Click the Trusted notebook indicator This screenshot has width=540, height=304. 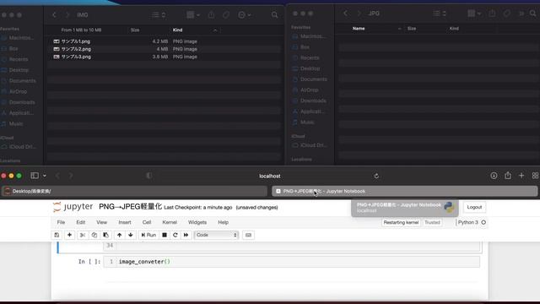(x=432, y=223)
